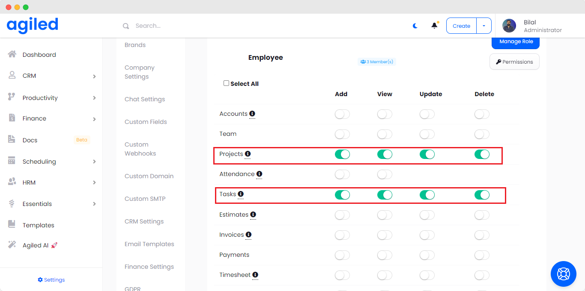The image size is (585, 291).
Task: Click info icon next to Invoices
Action: point(248,235)
